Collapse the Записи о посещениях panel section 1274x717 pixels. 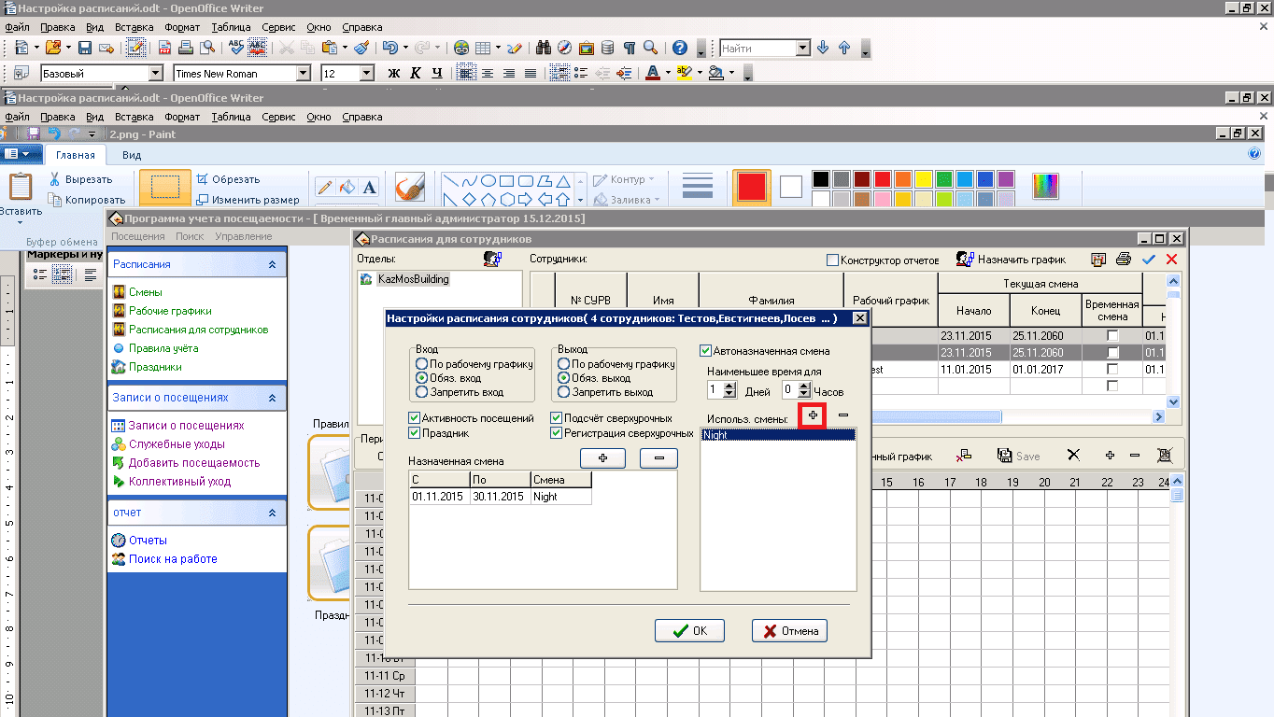pyautogui.click(x=272, y=398)
